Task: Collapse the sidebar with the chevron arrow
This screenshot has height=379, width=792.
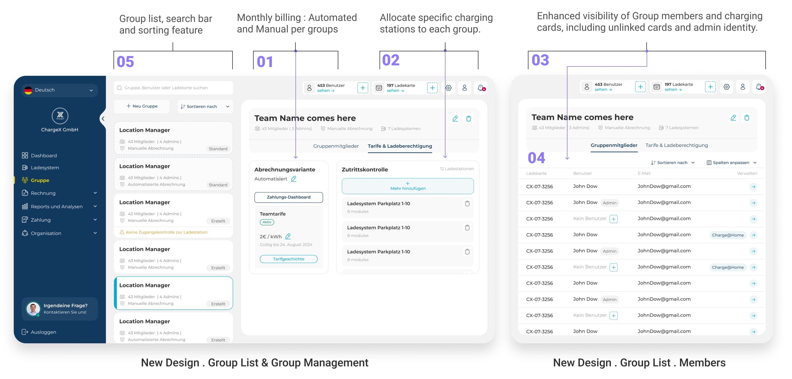Action: click(x=103, y=119)
